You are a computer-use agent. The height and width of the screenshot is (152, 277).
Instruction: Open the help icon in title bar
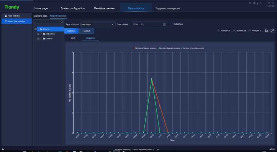tap(250, 3)
